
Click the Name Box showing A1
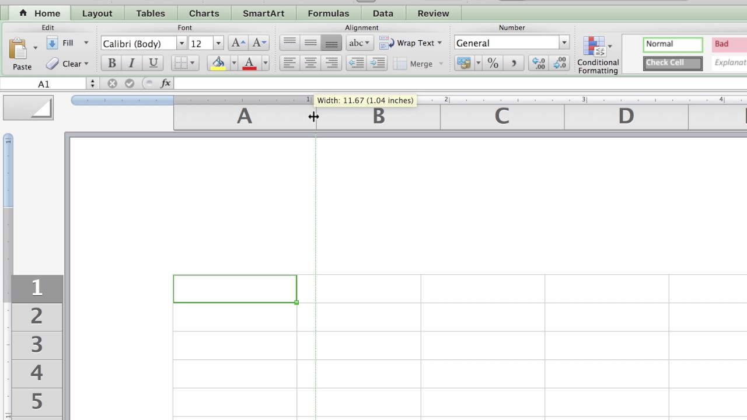coord(44,84)
